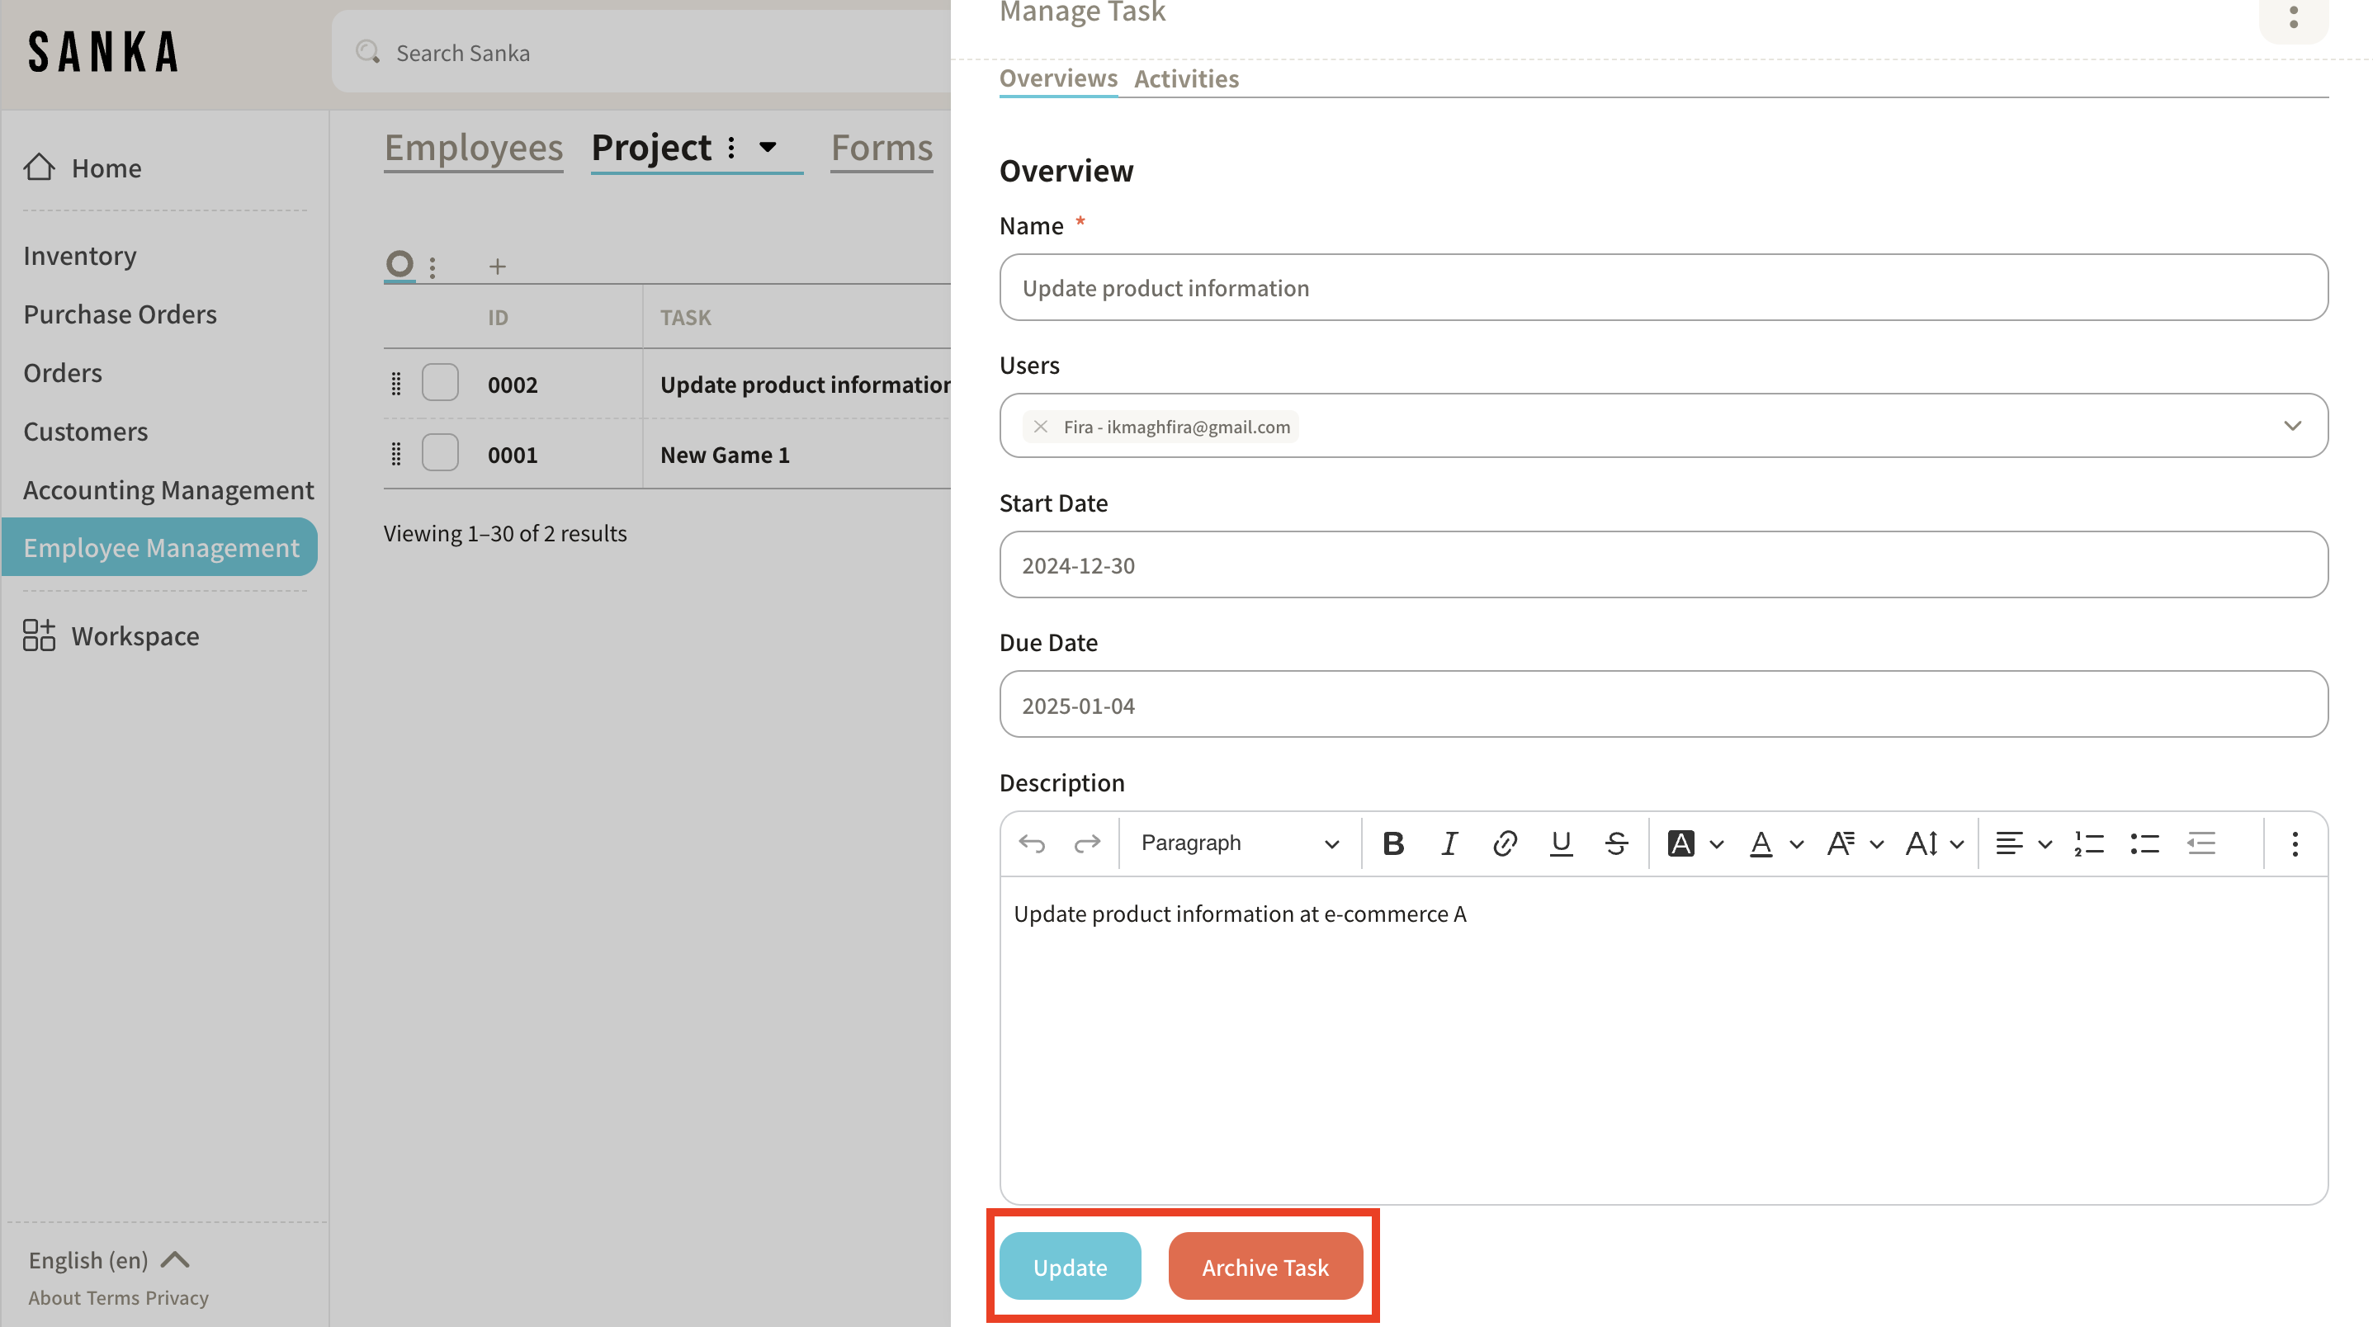
Task: Insert a numbered list
Action: 2088,843
